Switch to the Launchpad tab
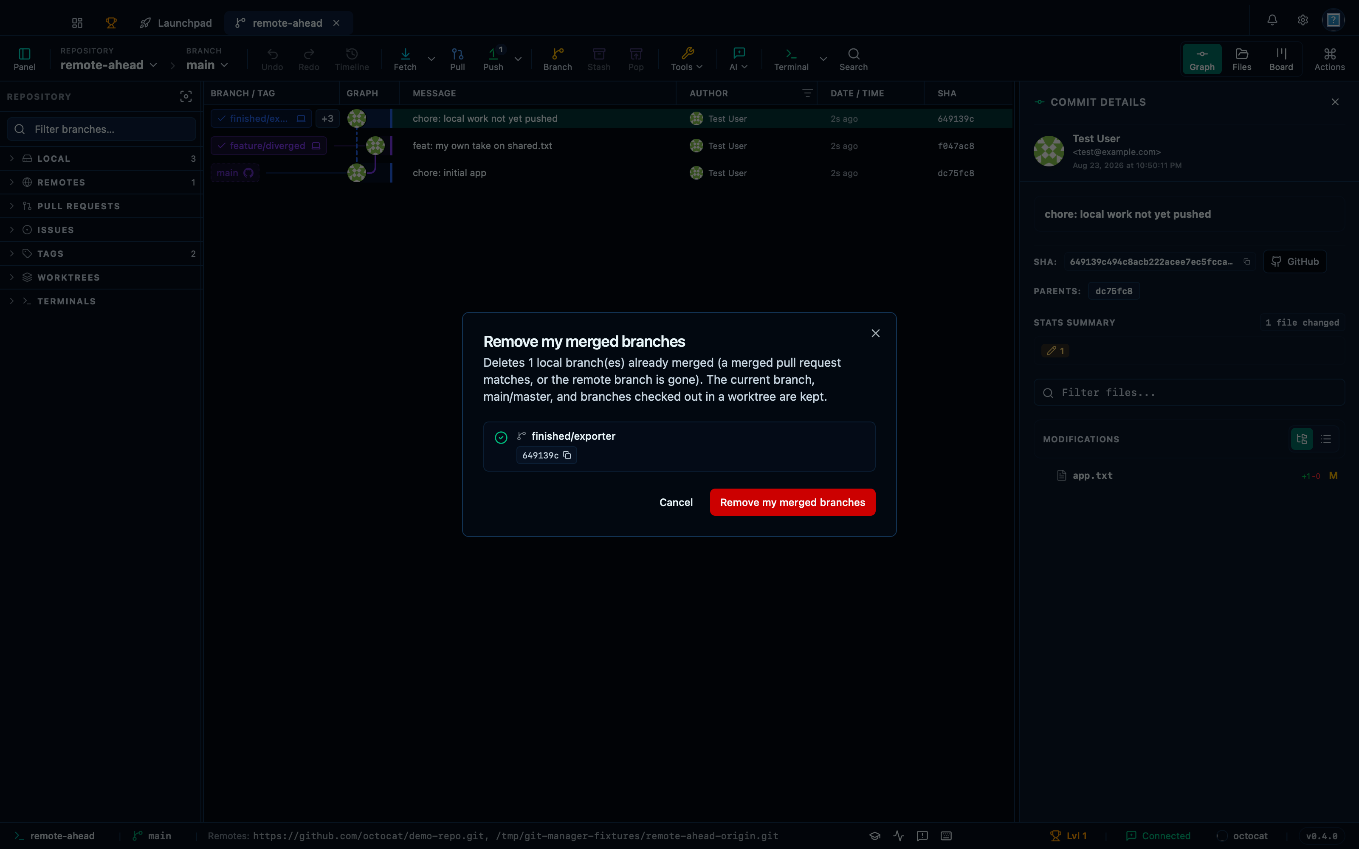1359x849 pixels. point(176,23)
